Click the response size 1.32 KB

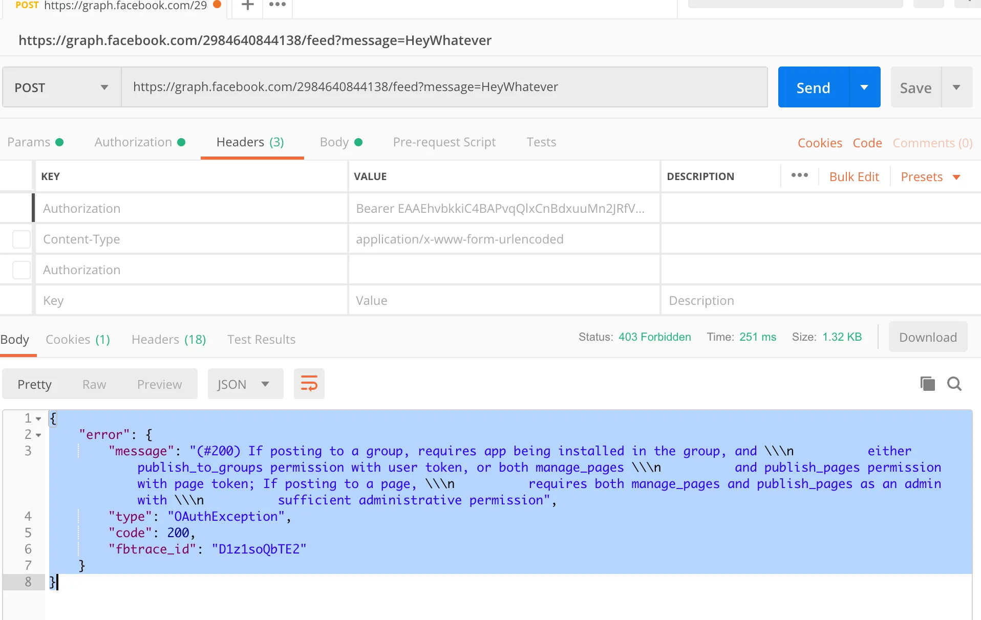point(842,337)
